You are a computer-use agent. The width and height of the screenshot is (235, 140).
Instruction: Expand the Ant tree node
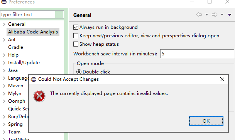4,40
